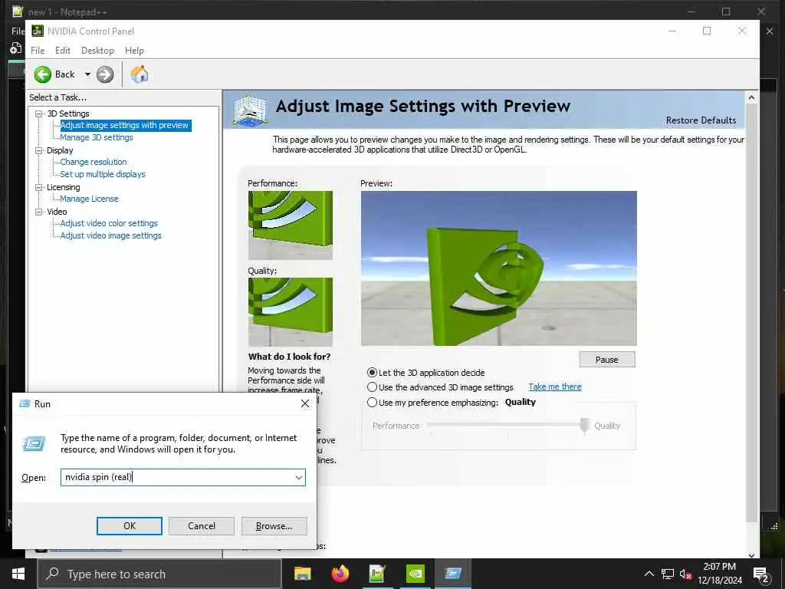The height and width of the screenshot is (589, 785).
Task: Click the Performance sample thumbnail
Action: point(291,225)
